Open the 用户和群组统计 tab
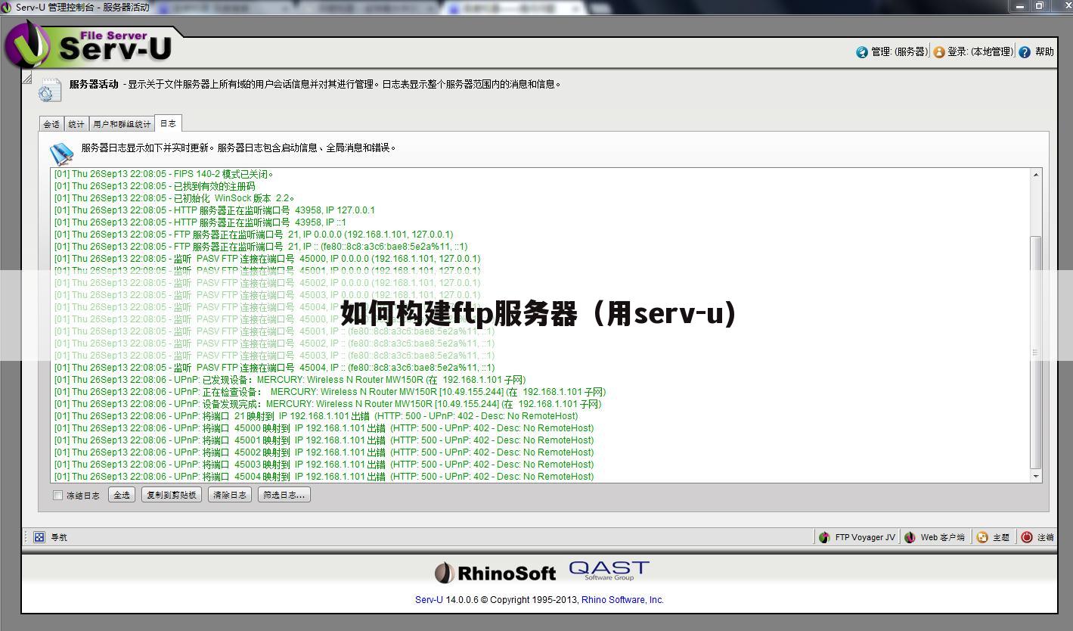 [122, 124]
